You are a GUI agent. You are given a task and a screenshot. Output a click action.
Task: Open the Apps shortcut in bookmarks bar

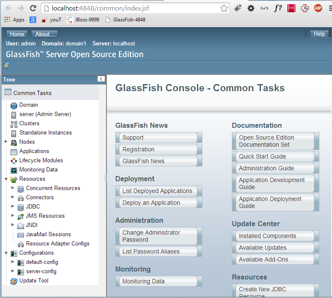click(x=14, y=20)
